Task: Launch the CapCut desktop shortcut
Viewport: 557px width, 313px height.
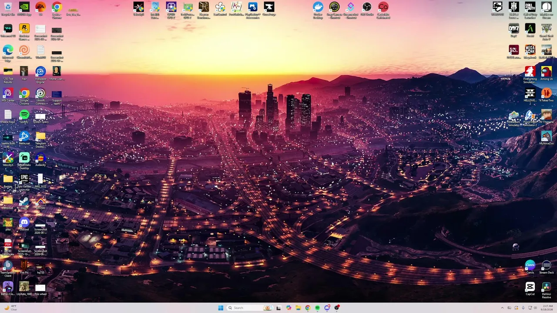Action: coord(530,289)
